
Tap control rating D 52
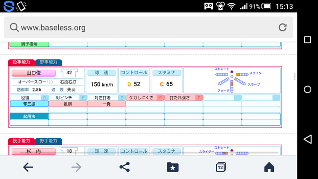coord(134,84)
